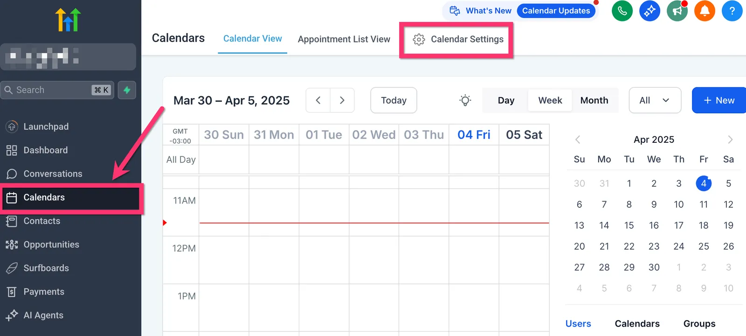Switch calendar to Day view
The image size is (746, 336).
click(x=506, y=100)
